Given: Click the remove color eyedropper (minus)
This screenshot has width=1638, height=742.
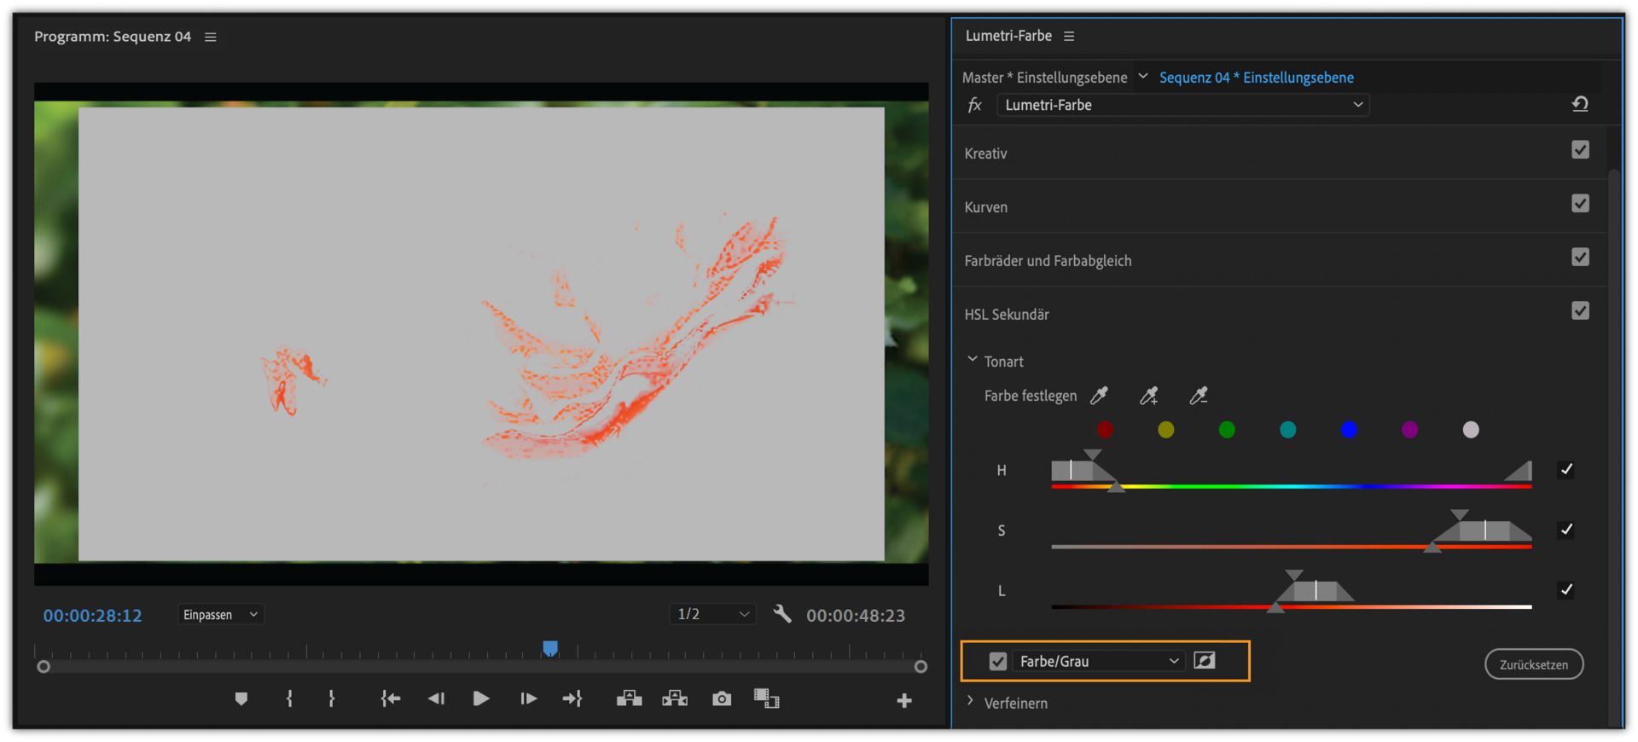Looking at the screenshot, I should [1199, 396].
